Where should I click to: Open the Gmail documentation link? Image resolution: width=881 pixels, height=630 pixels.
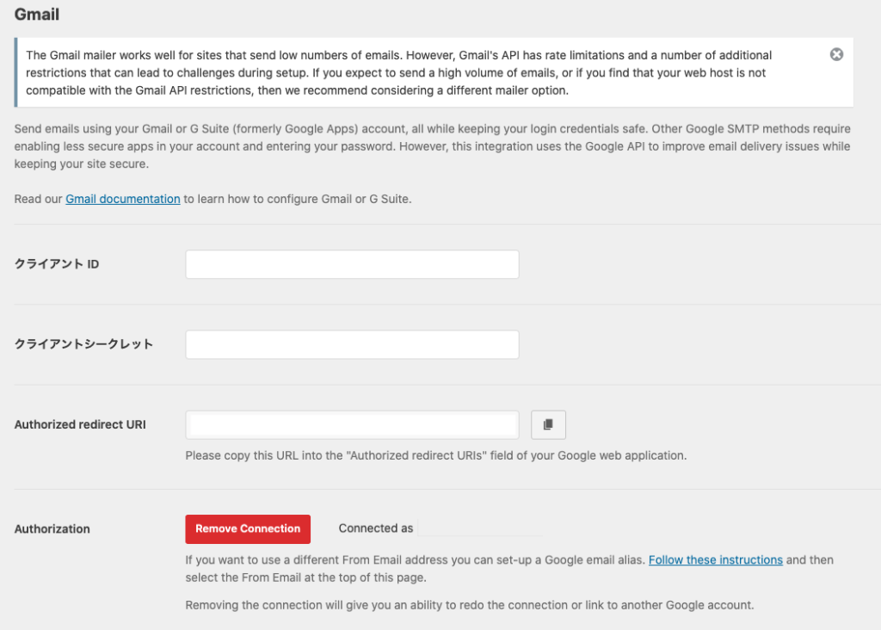click(x=123, y=199)
